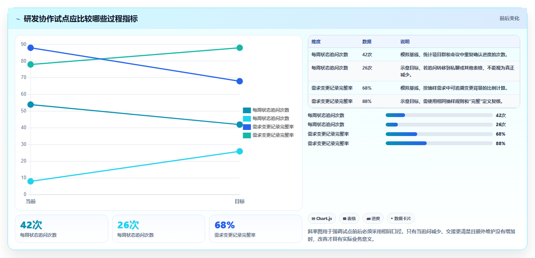The image size is (535, 258).
Task: Click the green legend swatch
Action: point(247,135)
